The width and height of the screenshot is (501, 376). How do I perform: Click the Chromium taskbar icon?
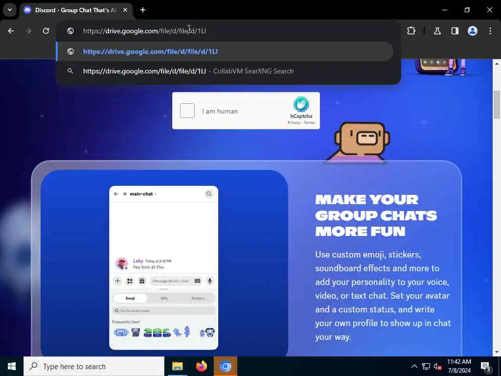[225, 366]
